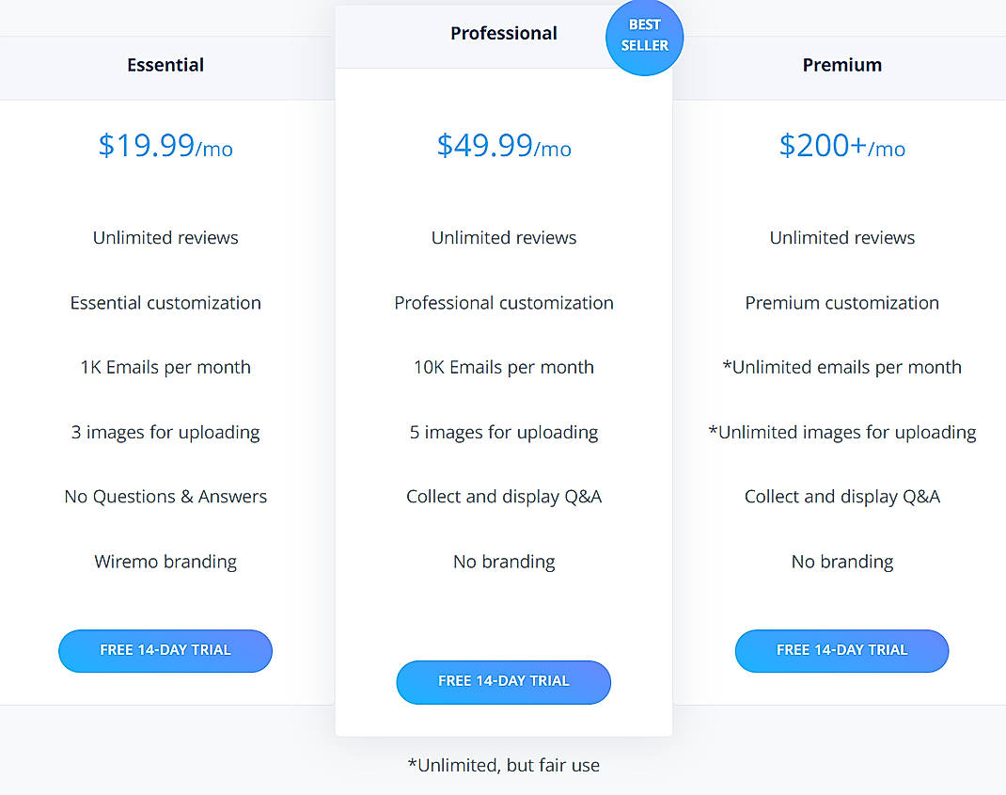This screenshot has height=795, width=1006.
Task: Click the $19.99/mo price label
Action: (x=165, y=148)
